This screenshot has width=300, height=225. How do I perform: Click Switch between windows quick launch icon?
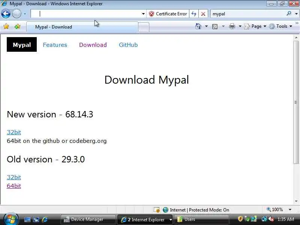[x=36, y=219]
